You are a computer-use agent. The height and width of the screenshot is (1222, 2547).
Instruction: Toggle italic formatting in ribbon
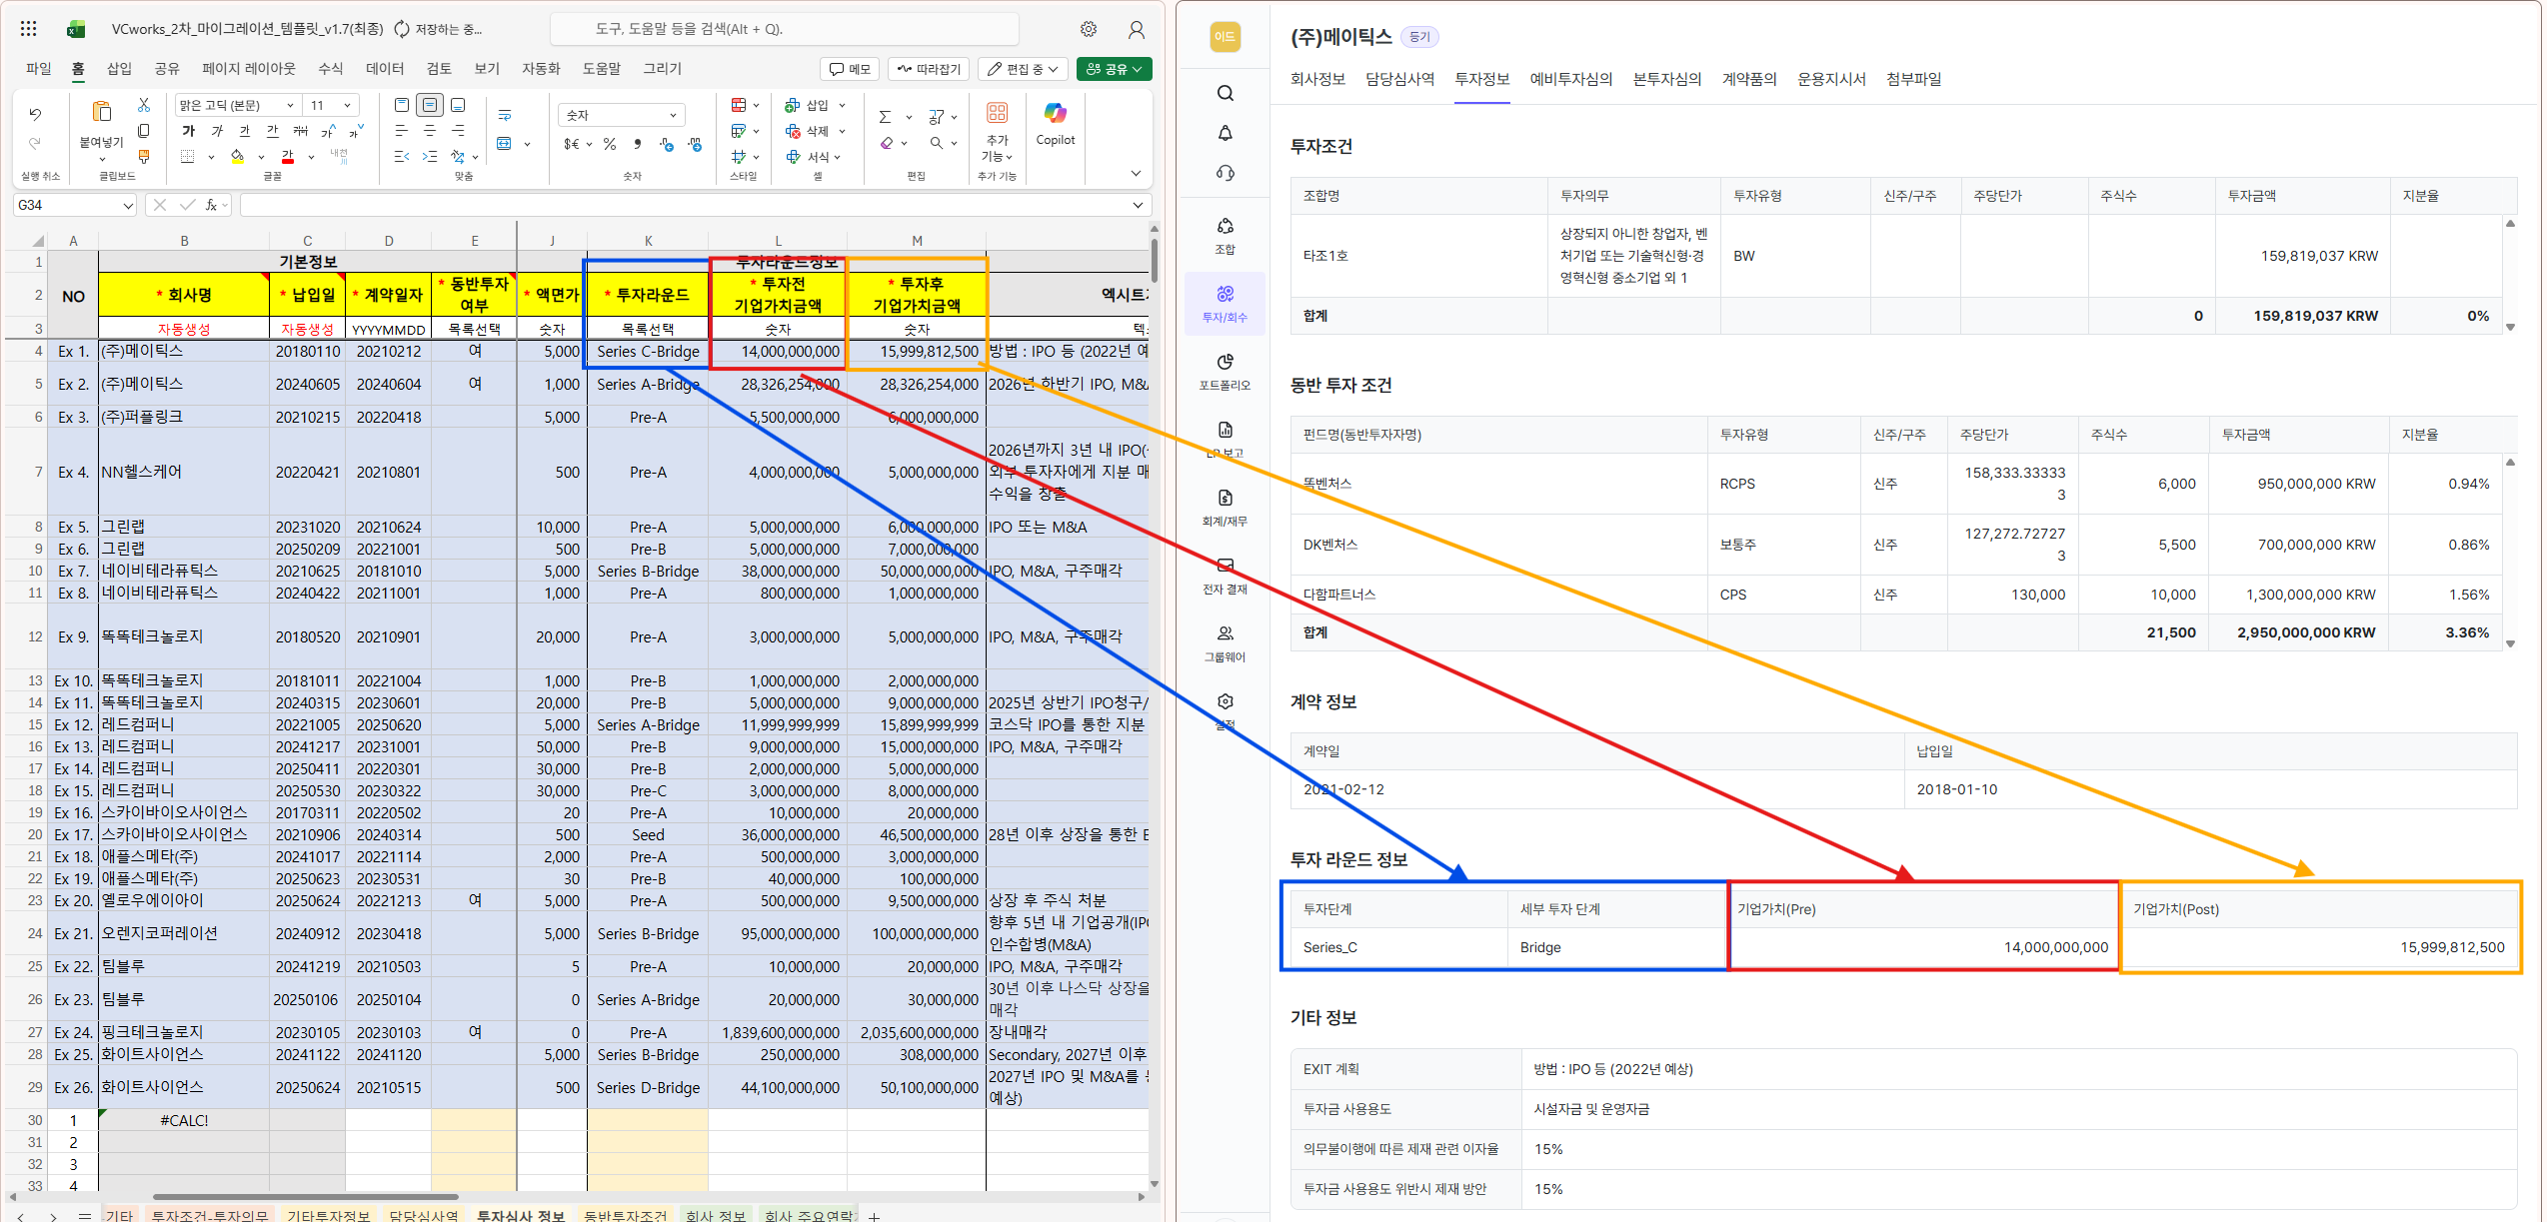217,131
